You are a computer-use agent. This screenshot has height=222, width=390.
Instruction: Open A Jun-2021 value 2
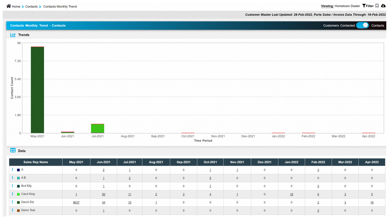point(104,170)
